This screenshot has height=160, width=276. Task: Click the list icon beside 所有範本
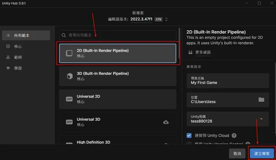pyautogui.click(x=8, y=35)
